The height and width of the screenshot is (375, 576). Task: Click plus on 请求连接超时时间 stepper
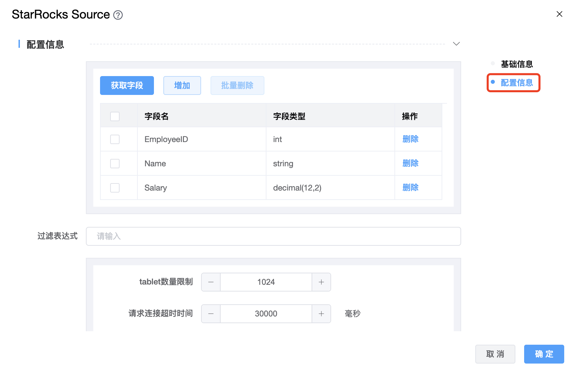click(321, 314)
